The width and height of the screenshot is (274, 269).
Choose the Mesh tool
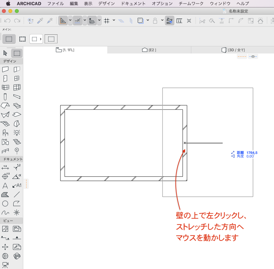pyautogui.click(x=5, y=124)
